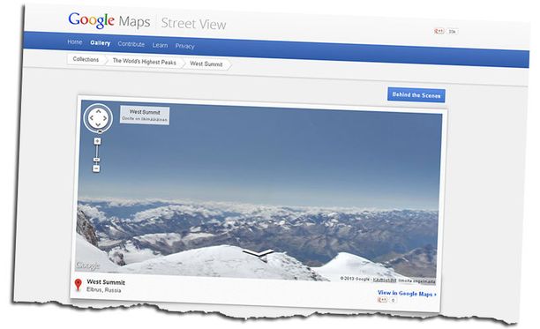This screenshot has height=329, width=540.
Task: Zoom in with the plus button
Action: point(97,141)
